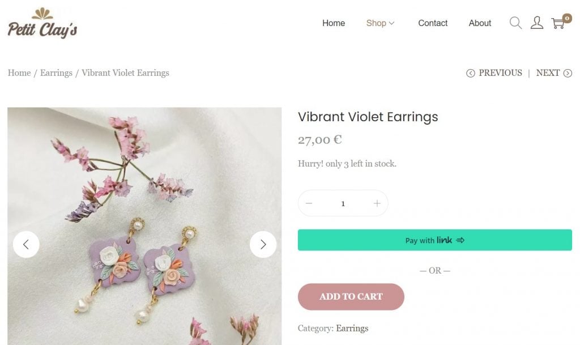This screenshot has height=345, width=580.
Task: Decrease quantity with the minus stepper
Action: point(309,203)
